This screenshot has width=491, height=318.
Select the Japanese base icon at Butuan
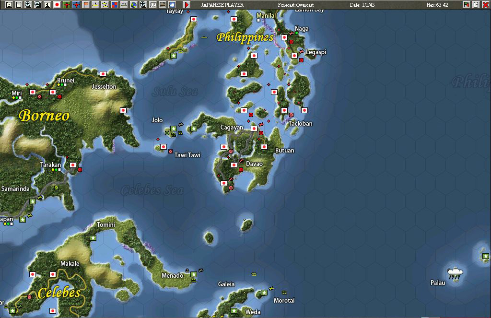click(264, 147)
